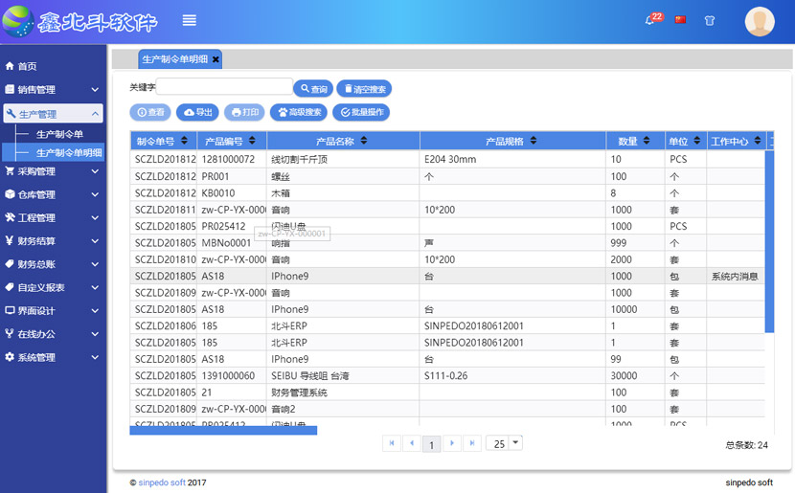Click the horizontal scrollbar below the table
The image size is (795, 493).
(x=223, y=431)
